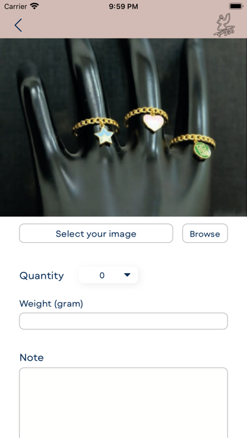Screen dimensions: 247x438
Task: Tap the pink heart charm ring
Action: coord(147,120)
